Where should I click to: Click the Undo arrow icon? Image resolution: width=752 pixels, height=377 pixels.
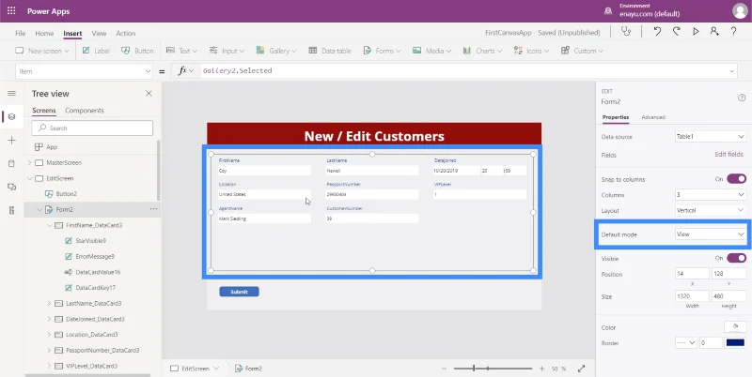657,32
